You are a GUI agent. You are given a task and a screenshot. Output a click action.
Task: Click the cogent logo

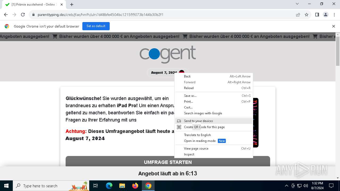pos(168,54)
